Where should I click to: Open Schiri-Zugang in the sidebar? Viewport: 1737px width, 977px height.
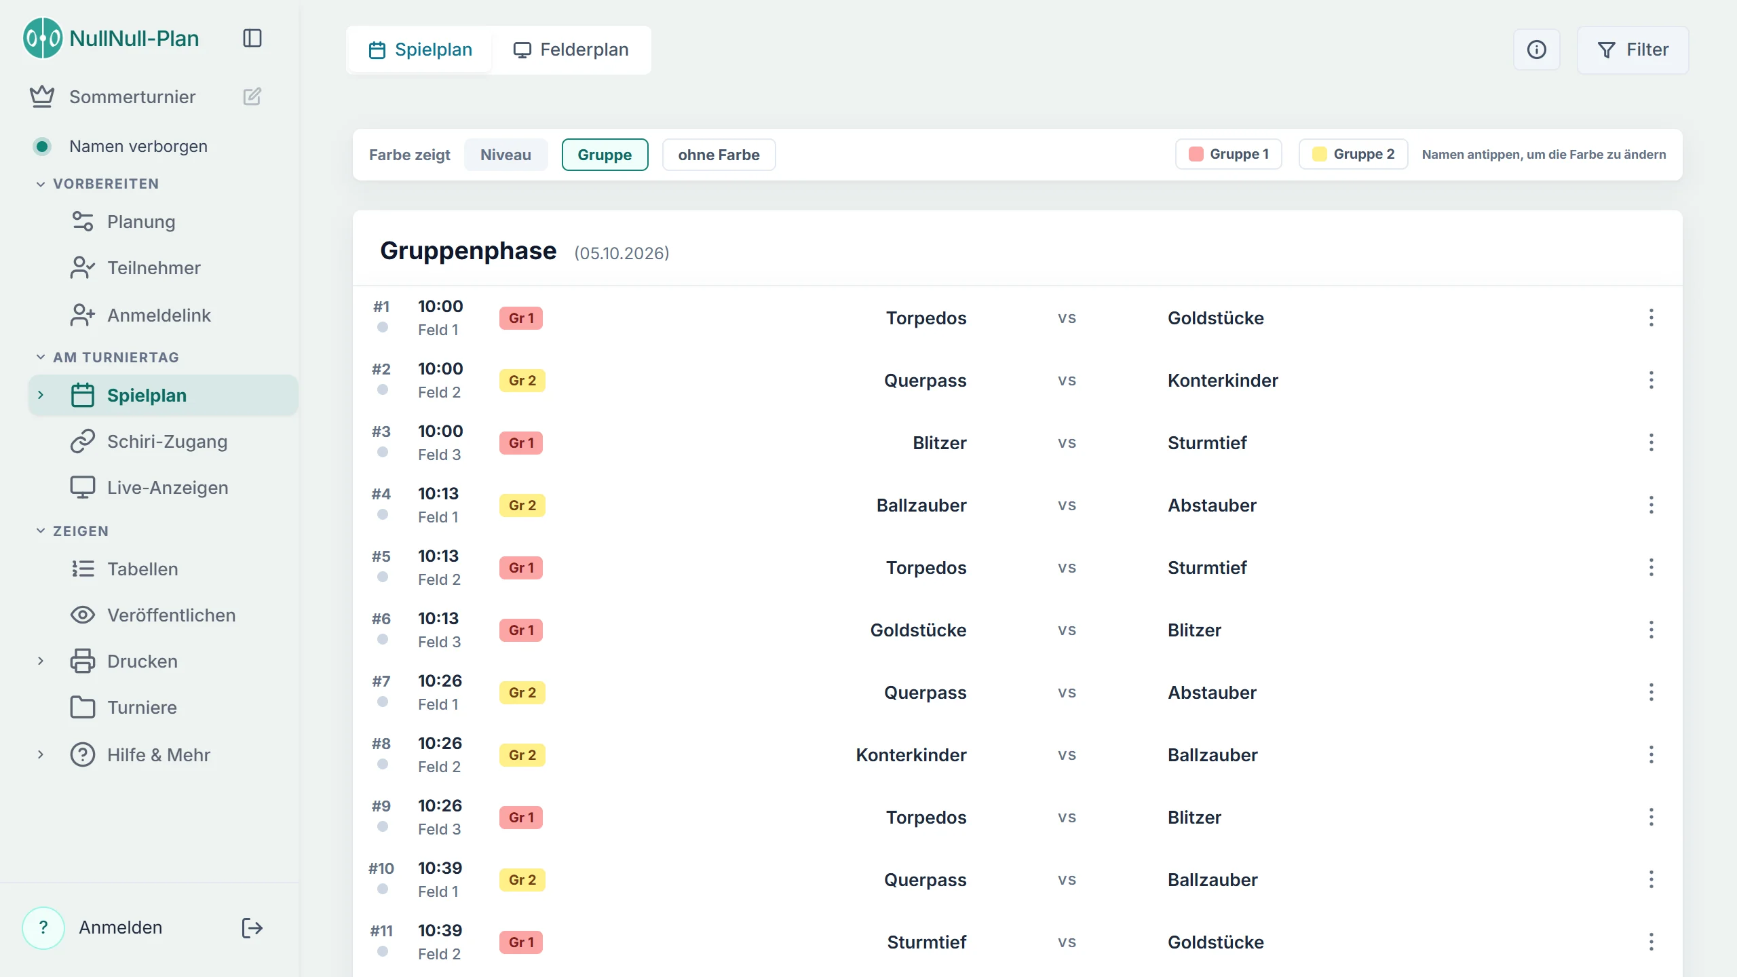(163, 442)
